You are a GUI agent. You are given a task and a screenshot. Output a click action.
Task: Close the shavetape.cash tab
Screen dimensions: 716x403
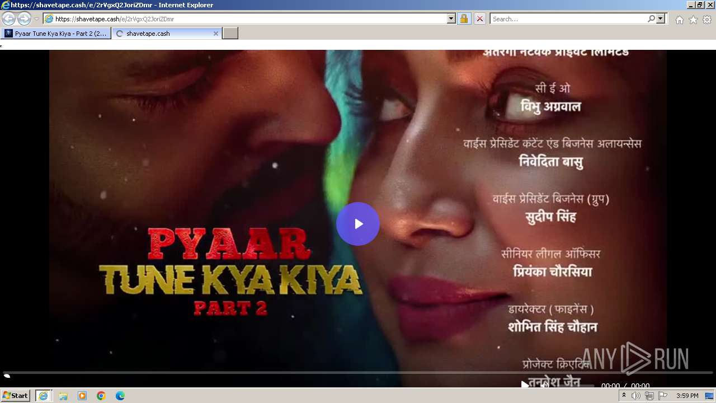pyautogui.click(x=216, y=34)
